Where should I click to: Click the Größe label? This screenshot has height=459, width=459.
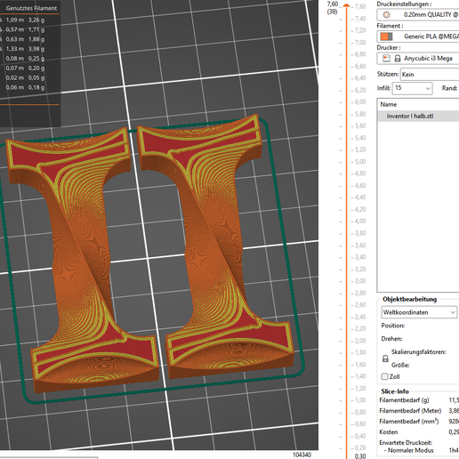(400, 365)
